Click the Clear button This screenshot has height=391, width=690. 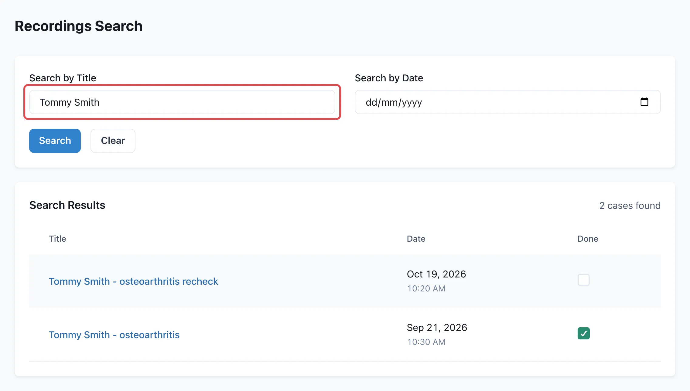pyautogui.click(x=113, y=141)
